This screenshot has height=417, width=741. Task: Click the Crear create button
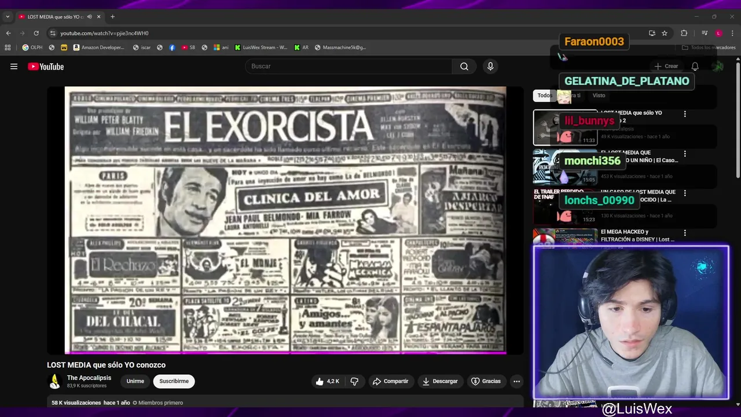point(666,66)
